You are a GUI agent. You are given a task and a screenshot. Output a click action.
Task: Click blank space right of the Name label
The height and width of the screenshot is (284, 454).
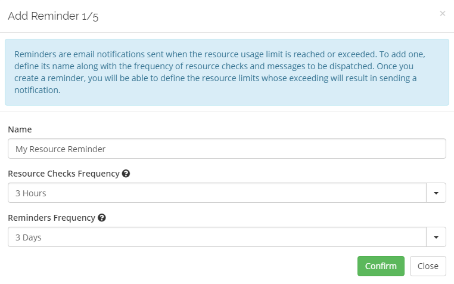(x=238, y=129)
